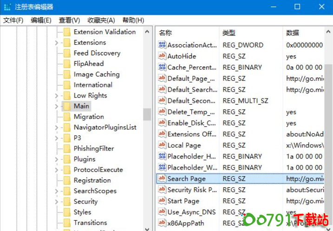Open the 文件(F) menu
333x231 pixels.
coord(13,20)
